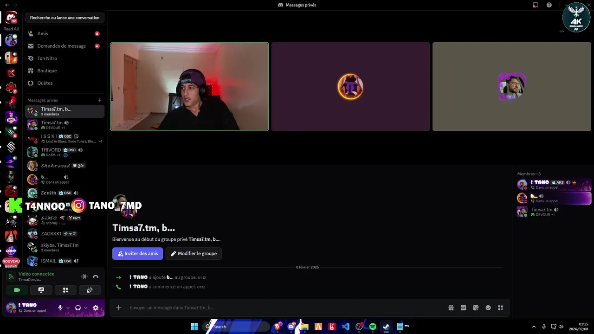
Task: Open soundboard from the call panel
Action: click(x=90, y=290)
